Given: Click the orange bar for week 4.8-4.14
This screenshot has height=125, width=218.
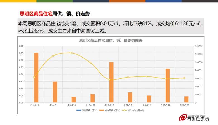Looking at the screenshot, I should [74, 100].
